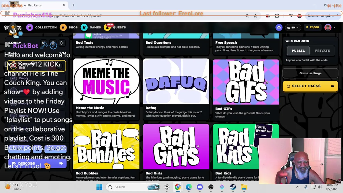Open the Chrome three-dot menu
The width and height of the screenshot is (343, 193).
(x=337, y=16)
